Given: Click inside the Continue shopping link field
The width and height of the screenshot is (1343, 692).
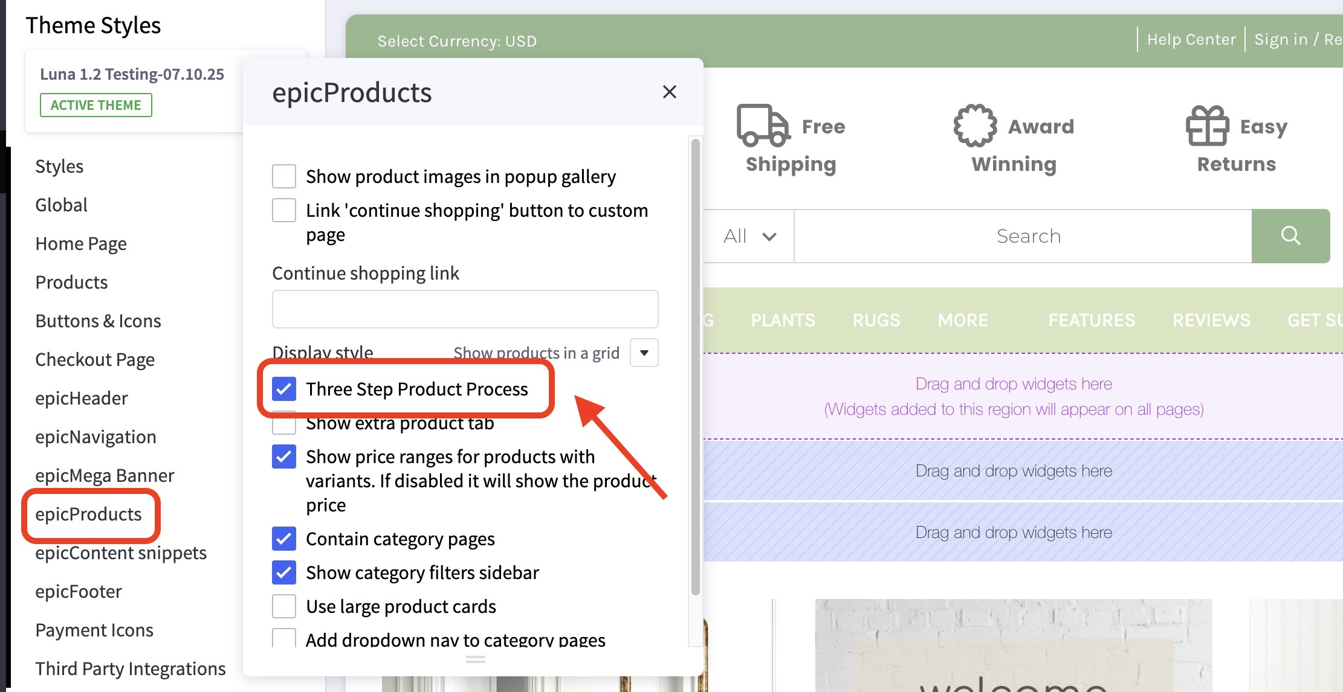Looking at the screenshot, I should [464, 309].
